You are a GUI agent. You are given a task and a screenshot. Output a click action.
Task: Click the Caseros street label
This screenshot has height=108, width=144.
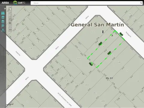click(18, 53)
